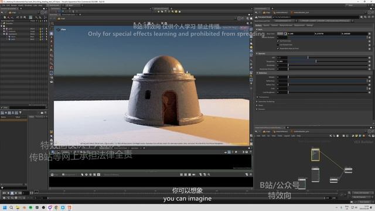Click obj in the parameter pane path
The height and width of the screenshot is (211, 375).
tap(267, 12)
